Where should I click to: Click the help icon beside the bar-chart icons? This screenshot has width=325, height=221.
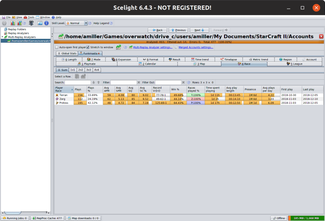pyautogui.click(x=24, y=23)
